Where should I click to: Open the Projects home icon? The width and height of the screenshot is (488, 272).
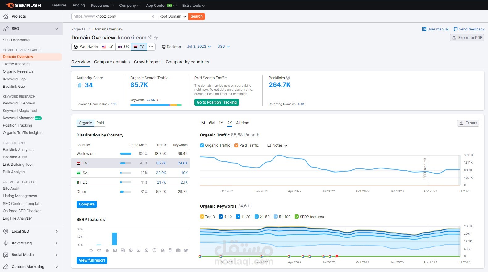click(x=6, y=16)
